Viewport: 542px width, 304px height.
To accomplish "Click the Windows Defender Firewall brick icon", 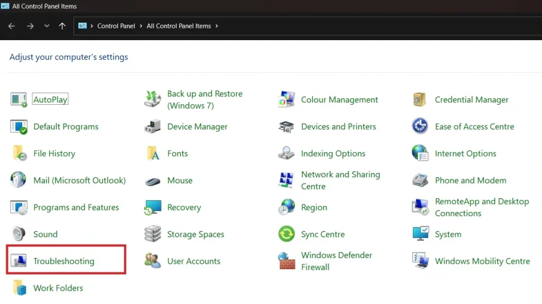I will pyautogui.click(x=286, y=261).
